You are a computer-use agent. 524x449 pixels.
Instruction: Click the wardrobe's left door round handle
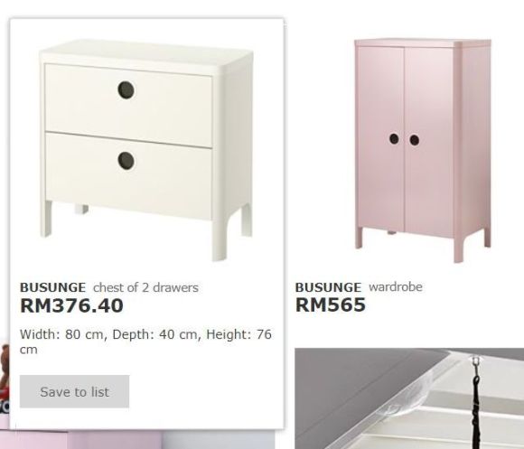394,138
